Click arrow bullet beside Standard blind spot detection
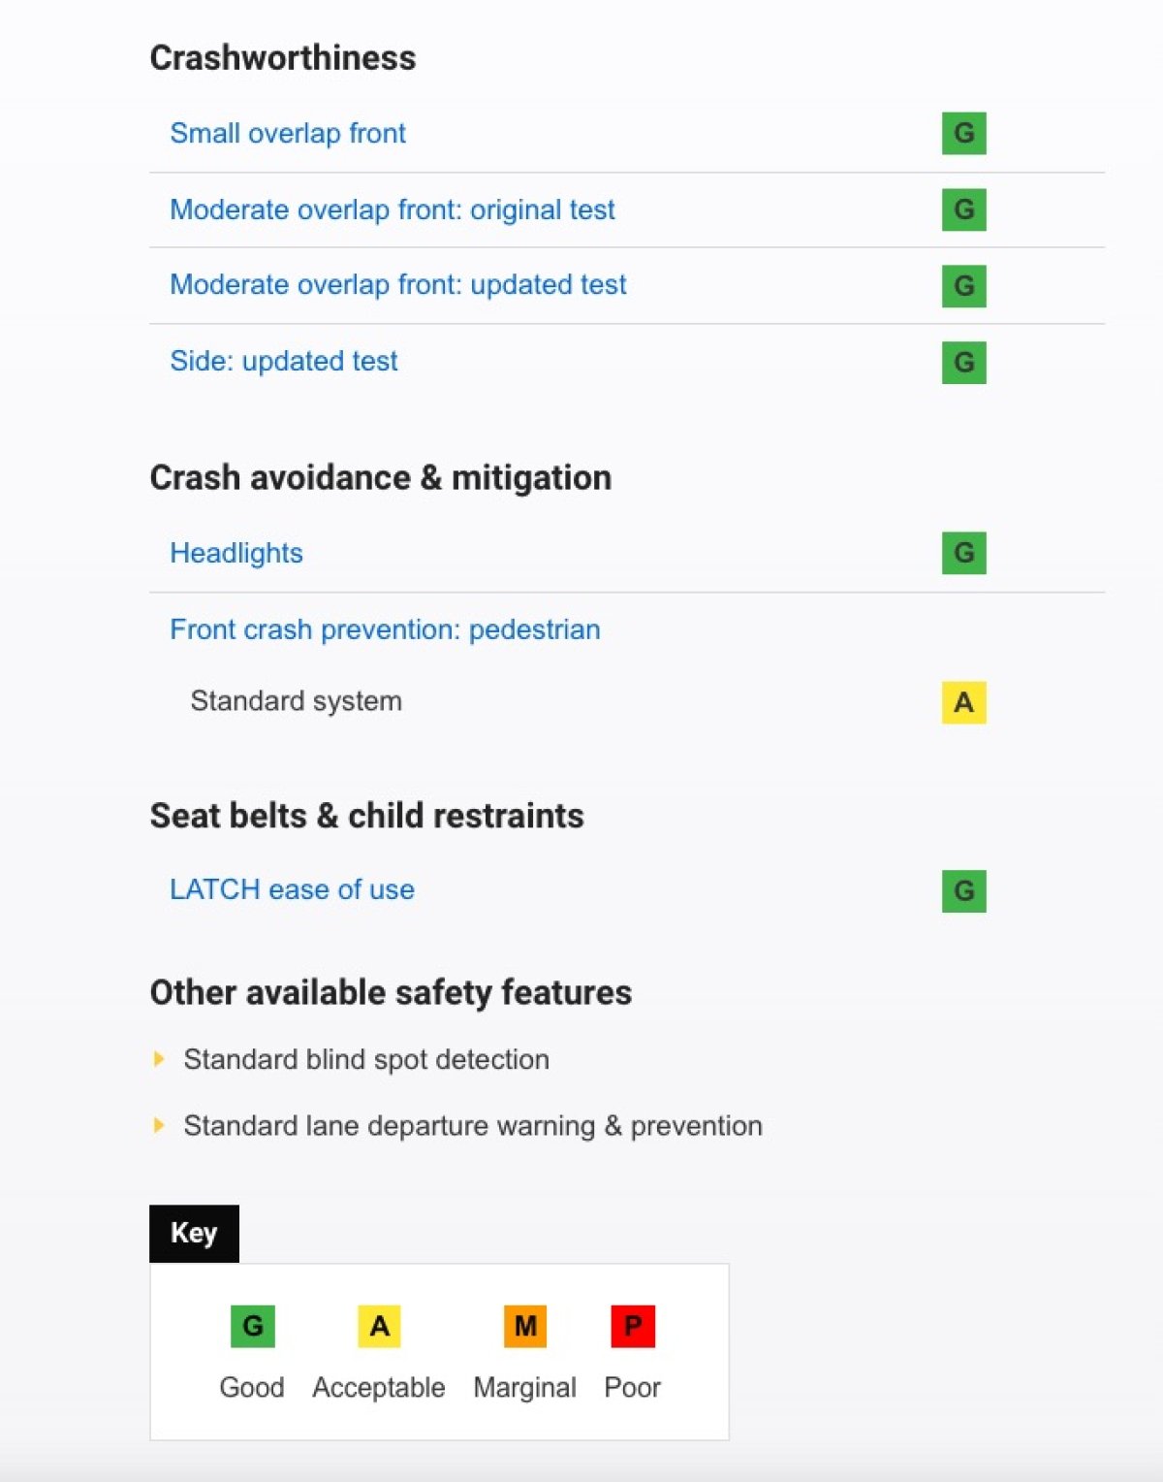 pos(159,1059)
